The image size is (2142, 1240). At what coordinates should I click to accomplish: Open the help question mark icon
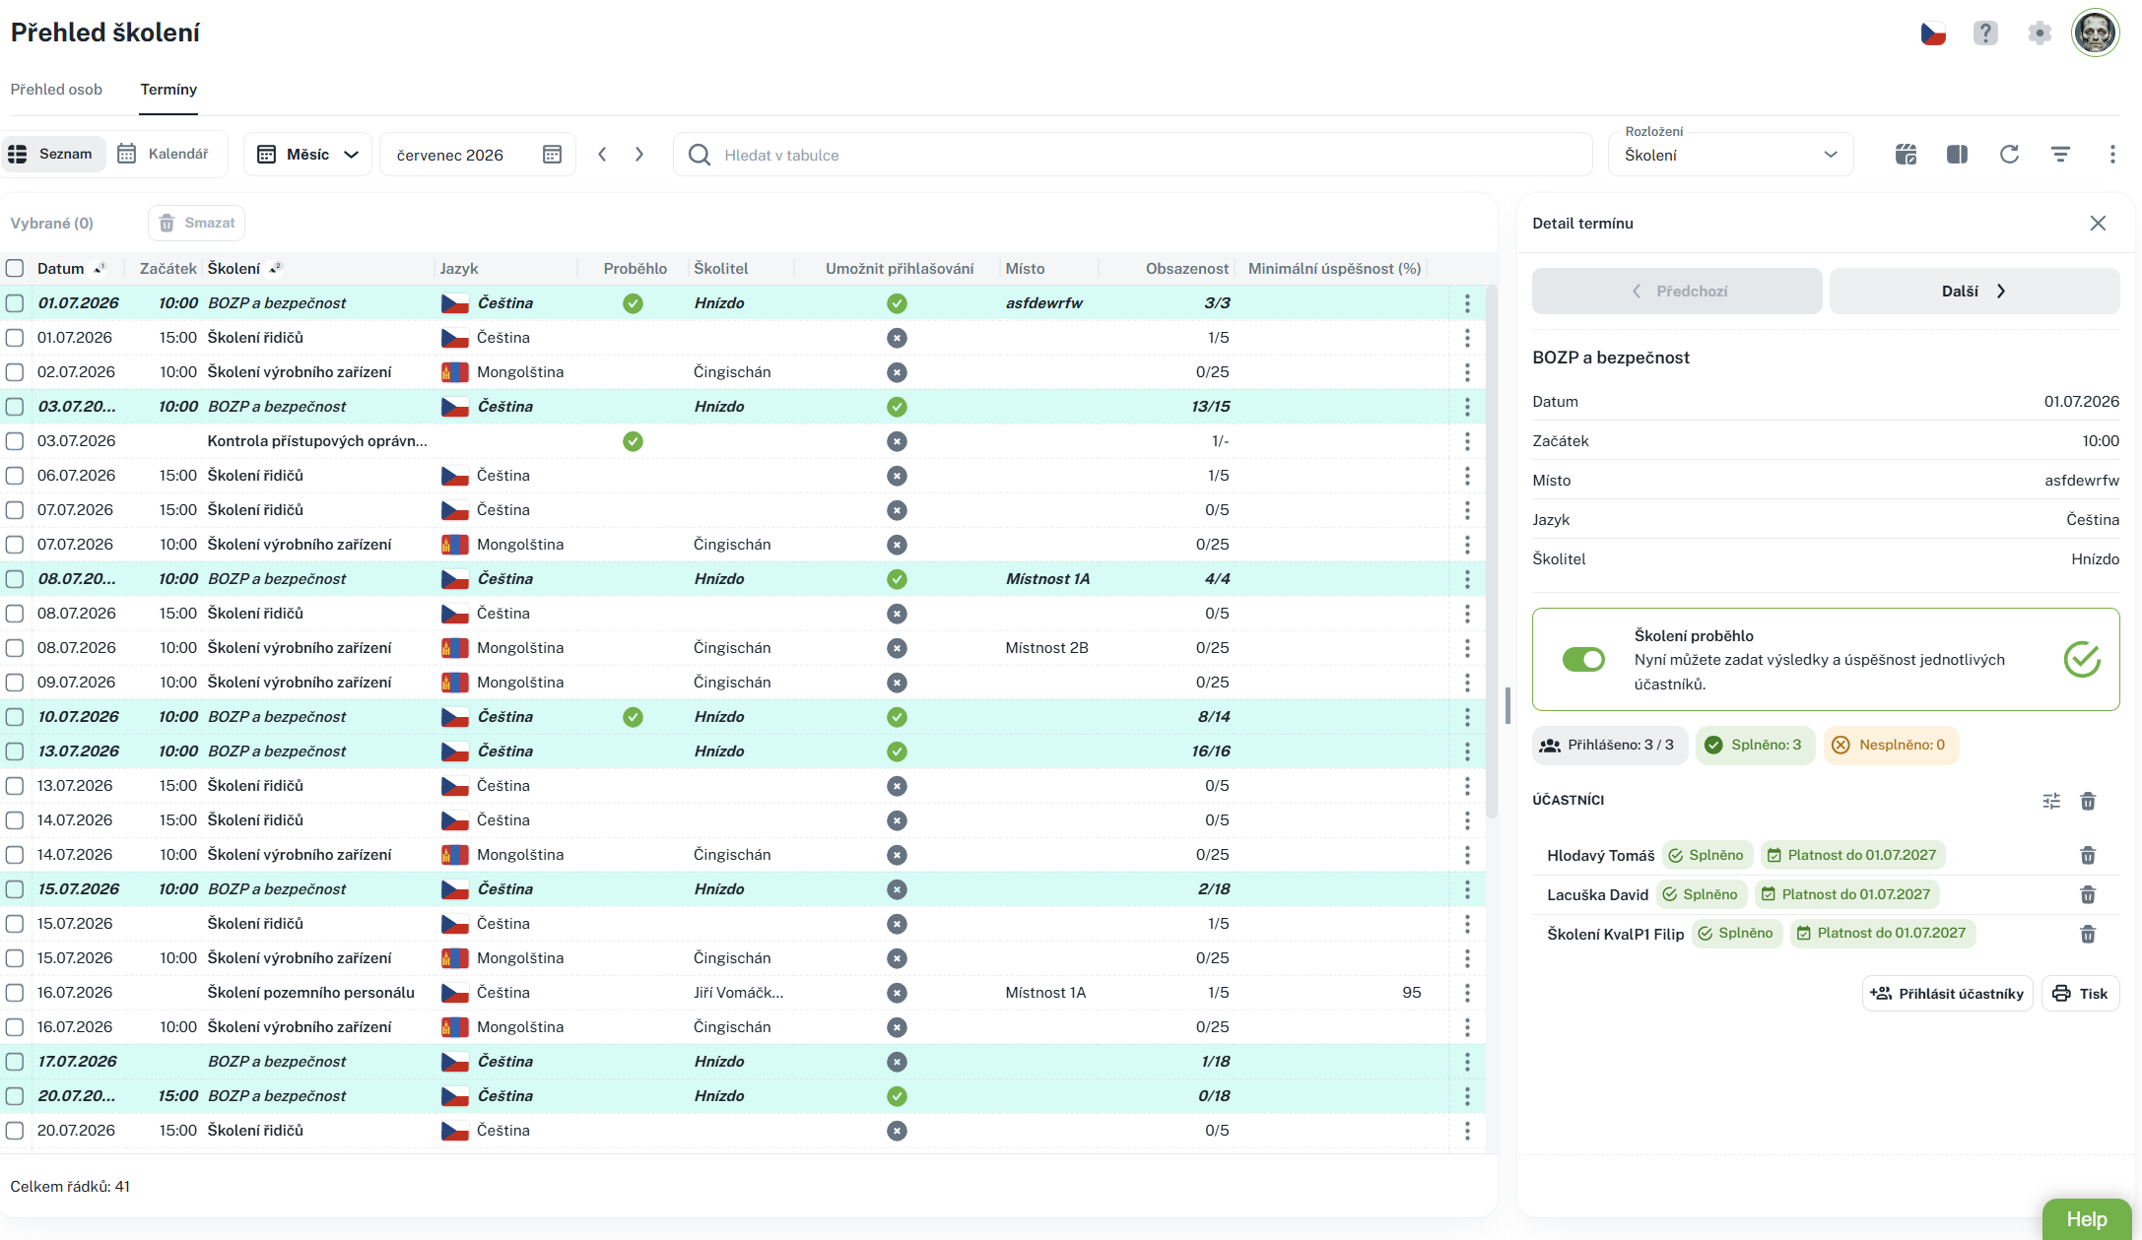tap(1985, 33)
